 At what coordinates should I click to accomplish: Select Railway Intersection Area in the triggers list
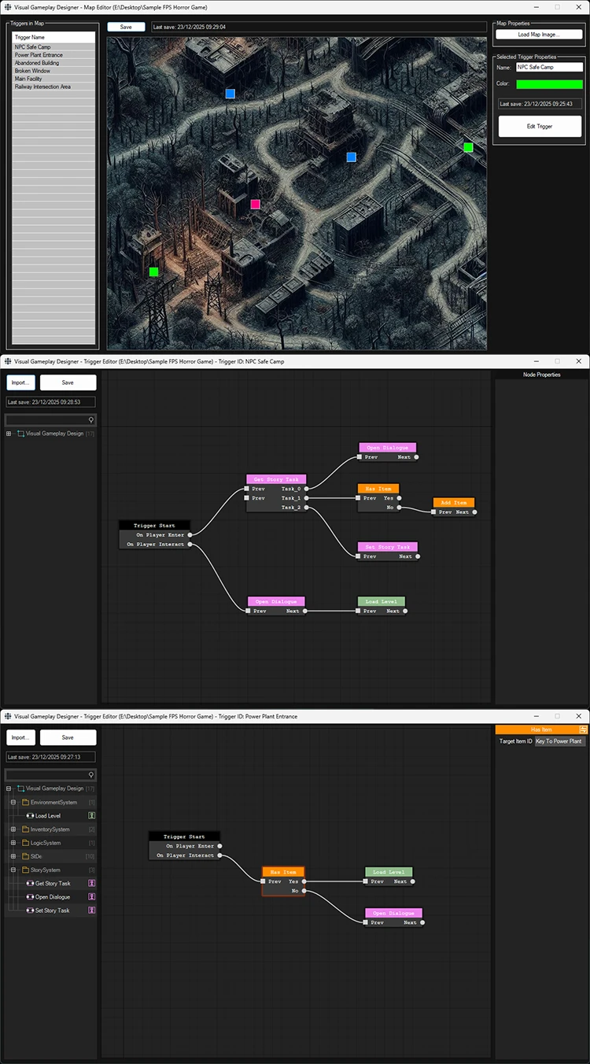54,87
